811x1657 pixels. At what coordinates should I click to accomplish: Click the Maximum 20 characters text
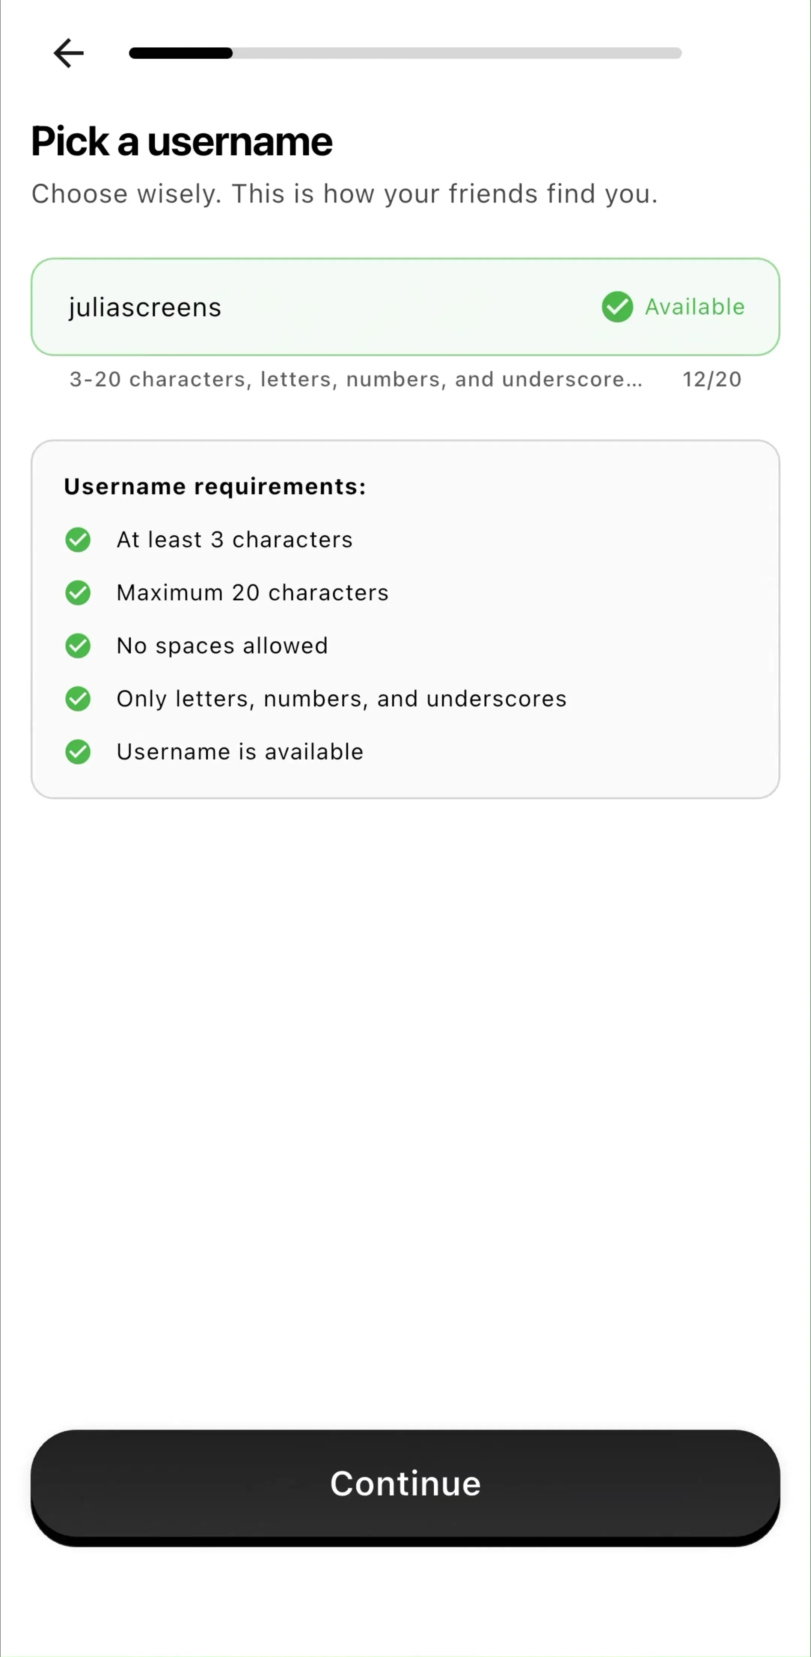[x=253, y=593]
